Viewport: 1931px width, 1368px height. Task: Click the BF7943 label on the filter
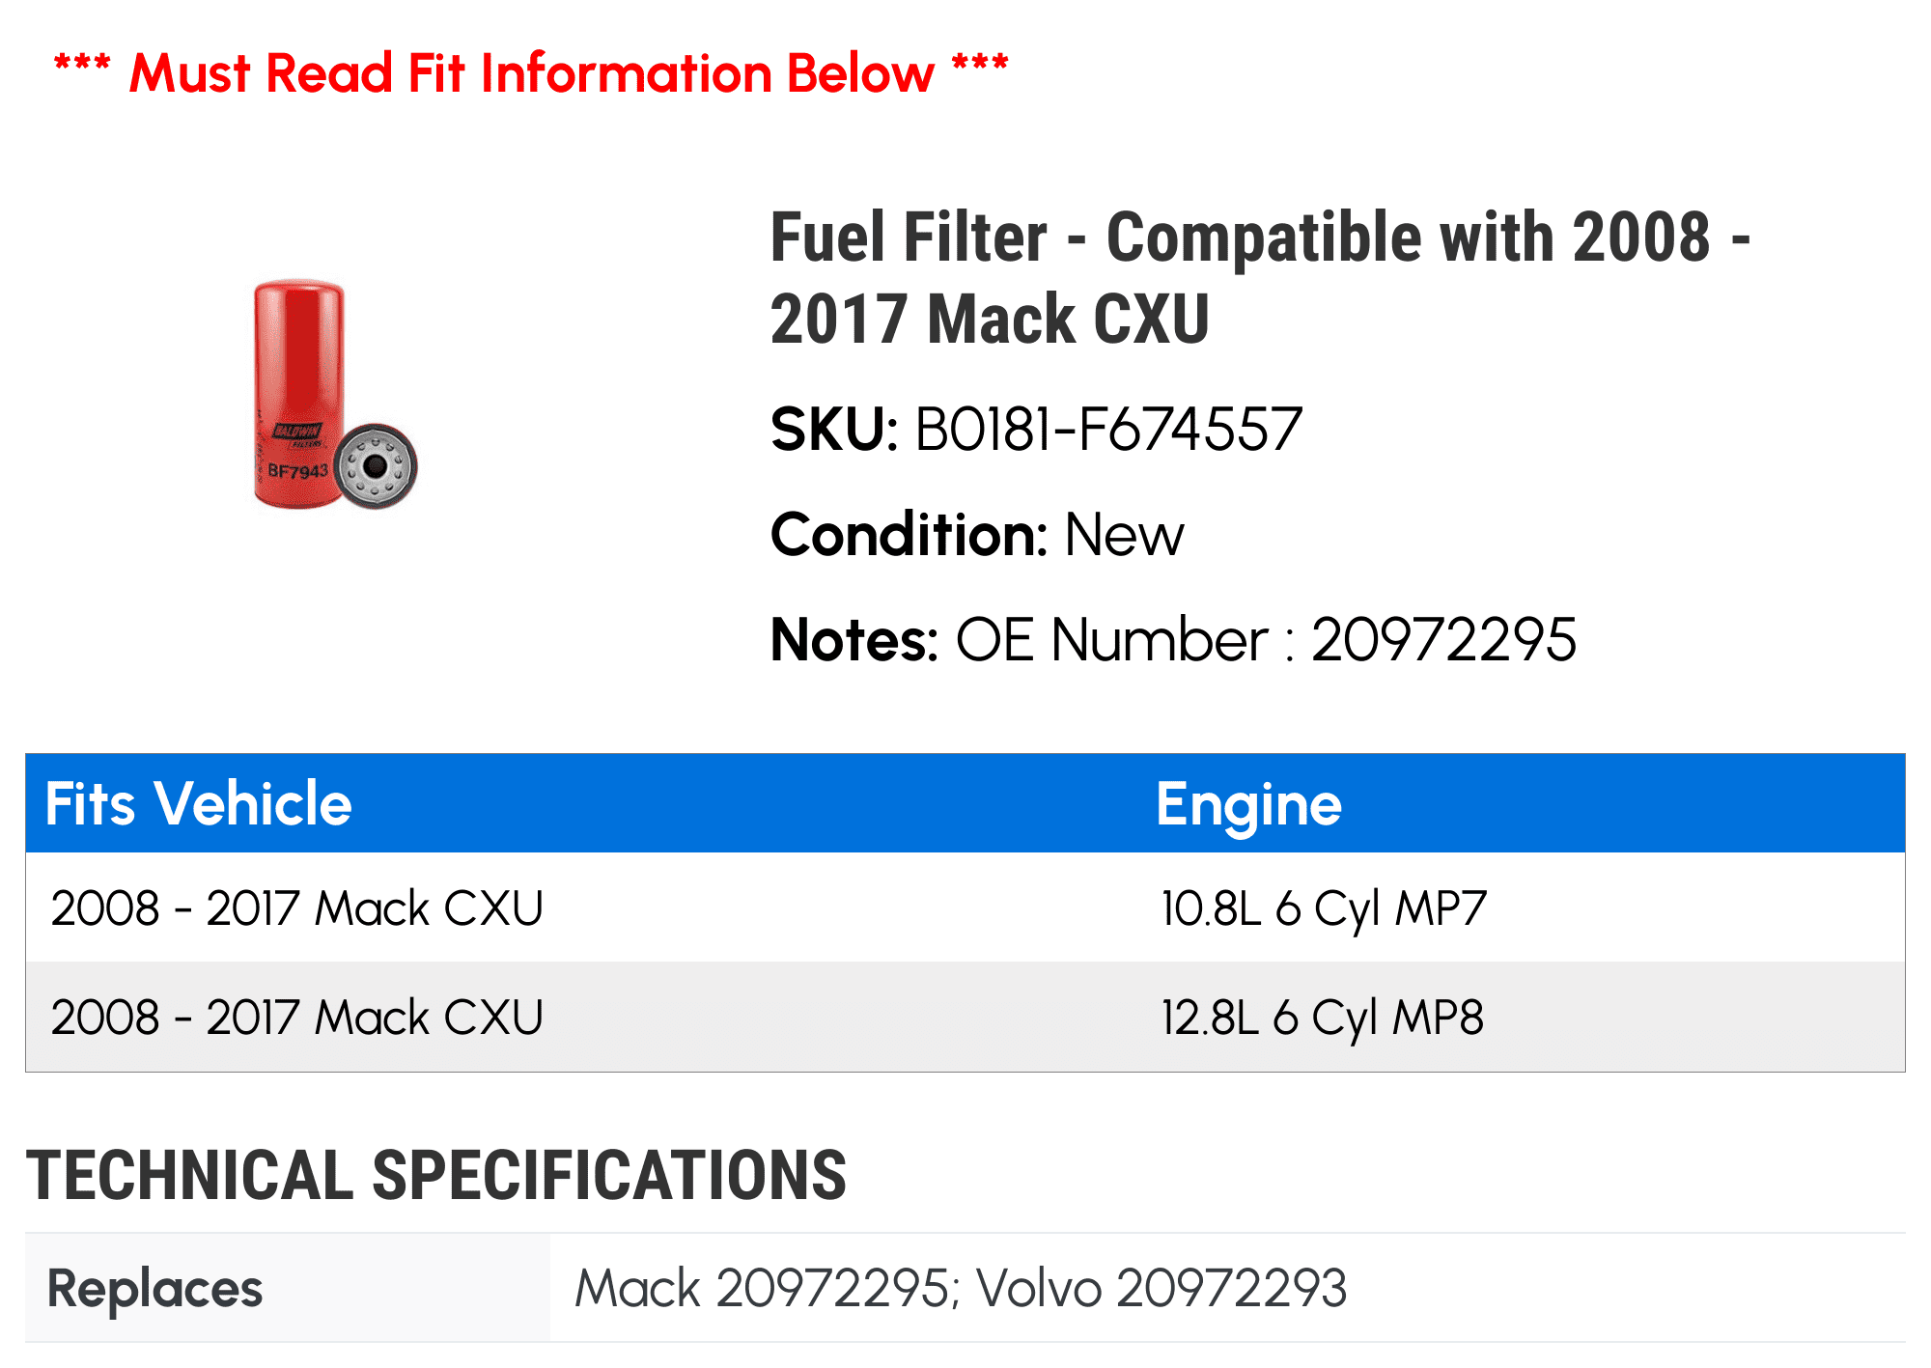click(297, 471)
